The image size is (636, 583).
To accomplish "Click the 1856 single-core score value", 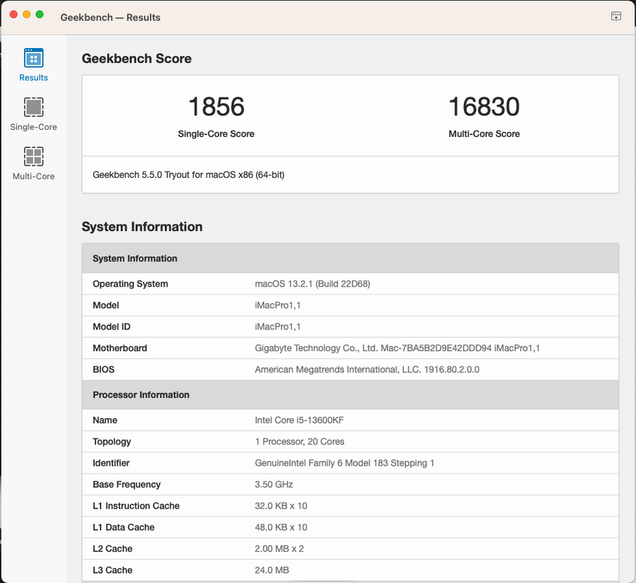I will [x=216, y=106].
